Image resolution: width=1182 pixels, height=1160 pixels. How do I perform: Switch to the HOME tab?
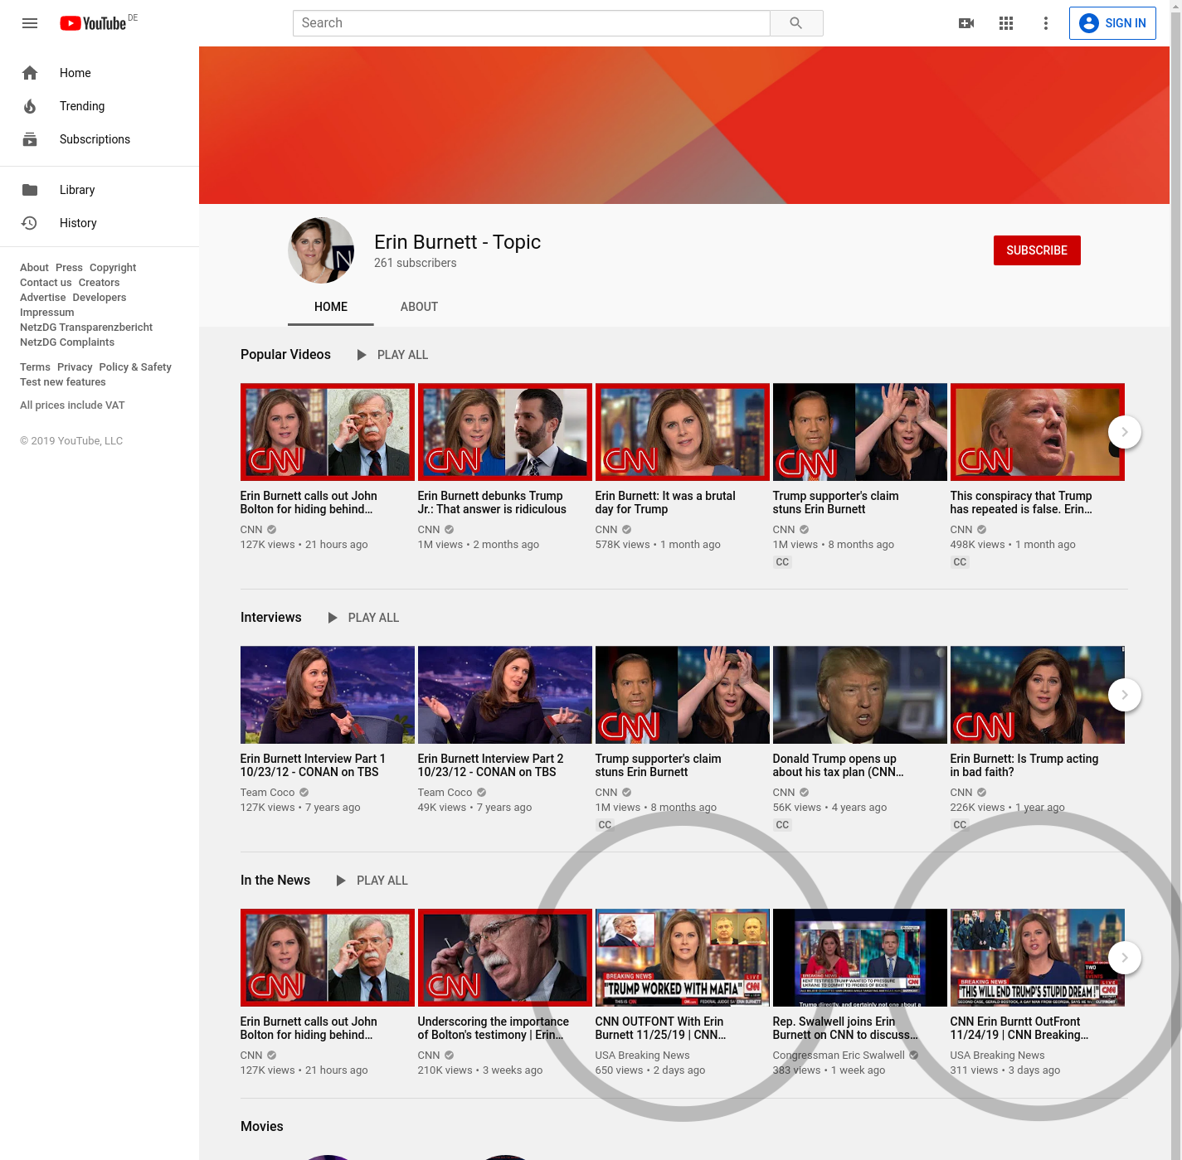[x=331, y=307]
